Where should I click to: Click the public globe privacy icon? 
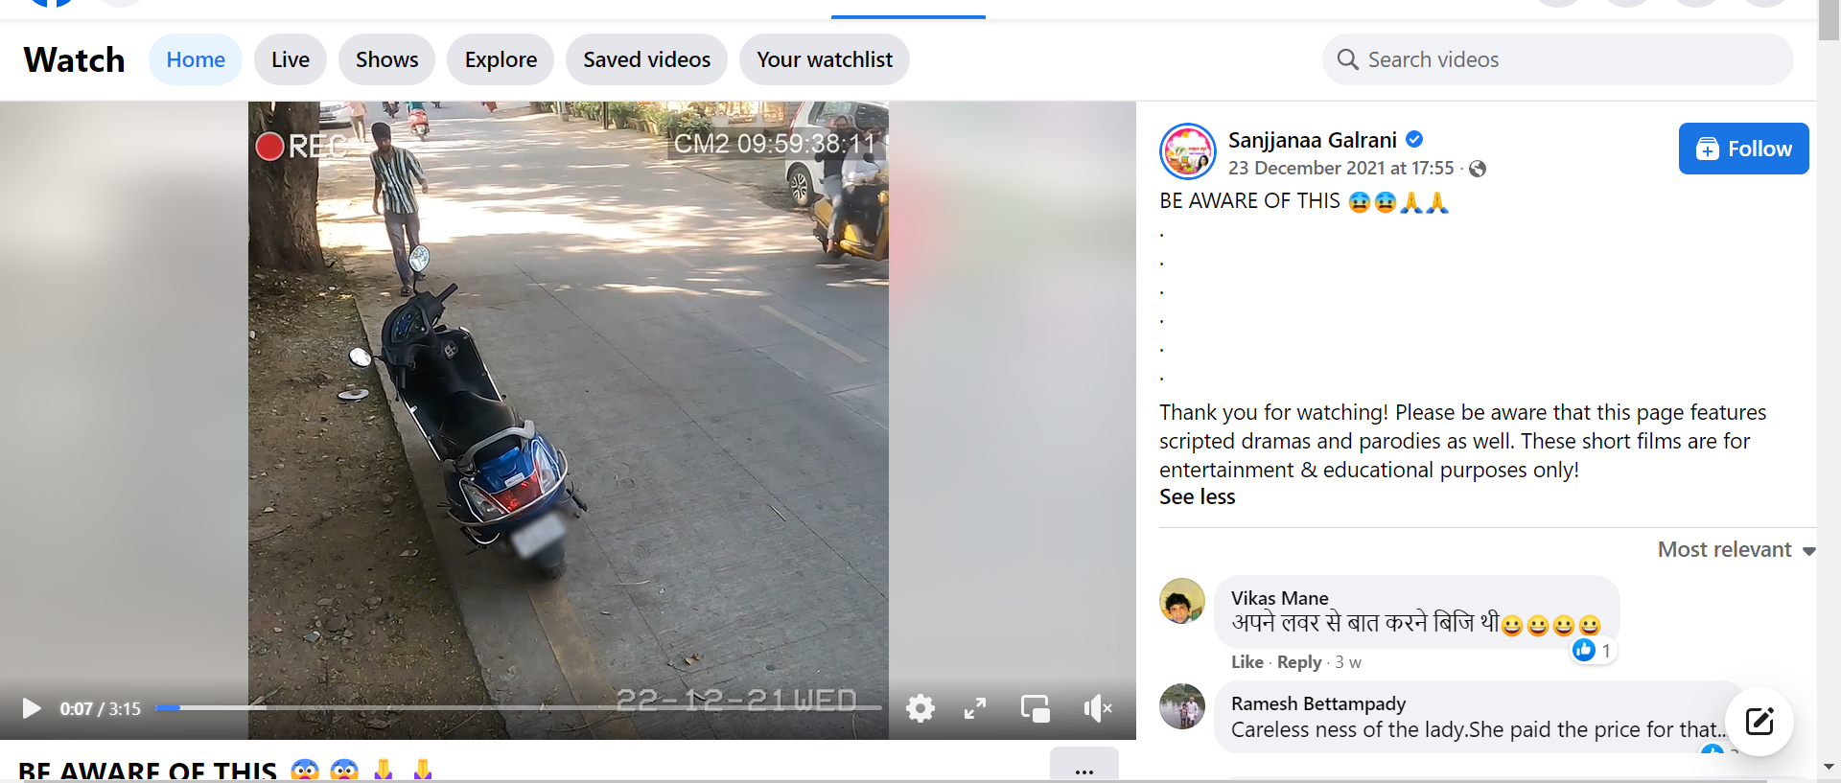click(1478, 169)
